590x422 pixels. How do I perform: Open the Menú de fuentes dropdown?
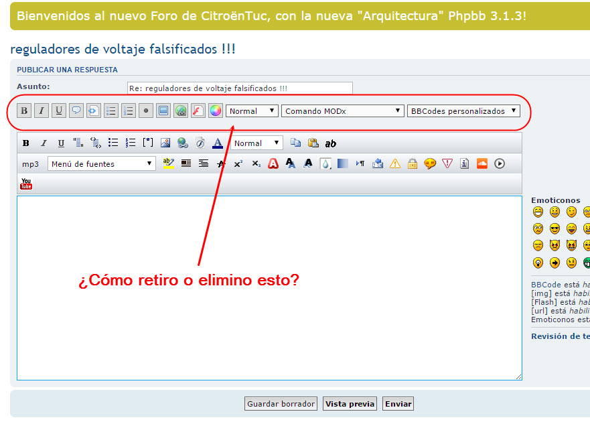click(x=102, y=164)
